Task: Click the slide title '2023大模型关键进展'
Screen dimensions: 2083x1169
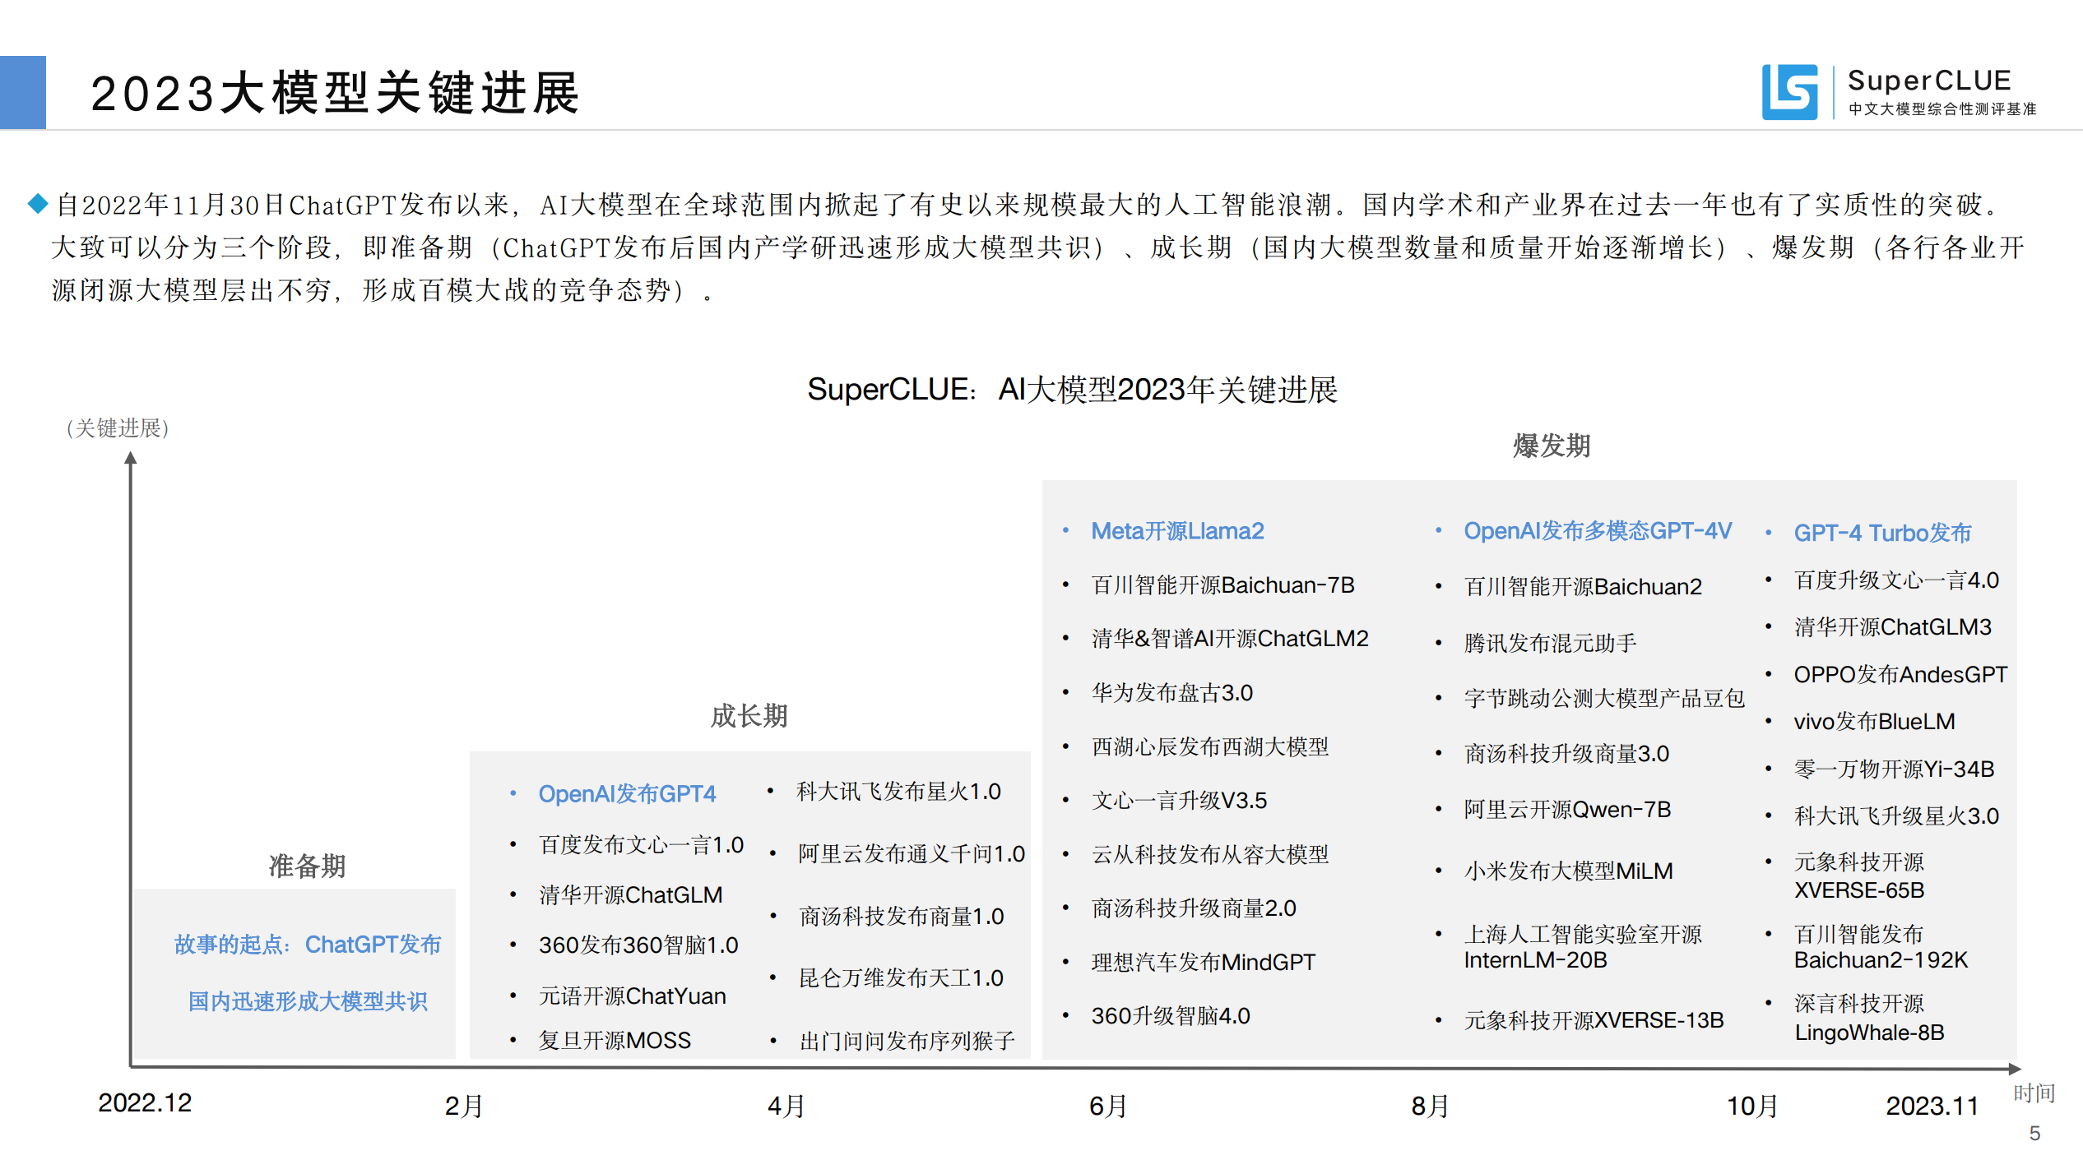Action: point(335,93)
